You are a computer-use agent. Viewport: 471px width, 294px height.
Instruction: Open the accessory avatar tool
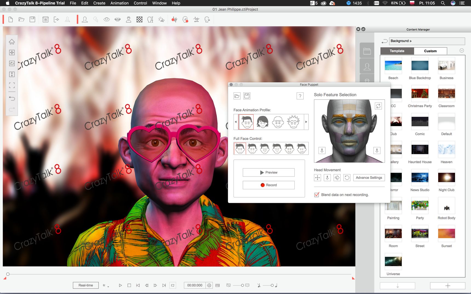click(128, 19)
